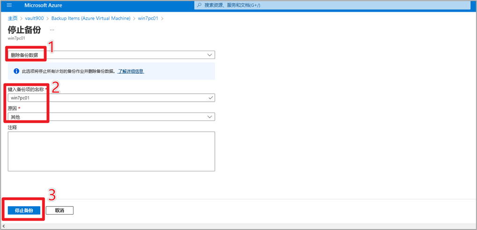Click the validation checkmark in name field
This screenshot has height=230, width=477.
pos(211,98)
